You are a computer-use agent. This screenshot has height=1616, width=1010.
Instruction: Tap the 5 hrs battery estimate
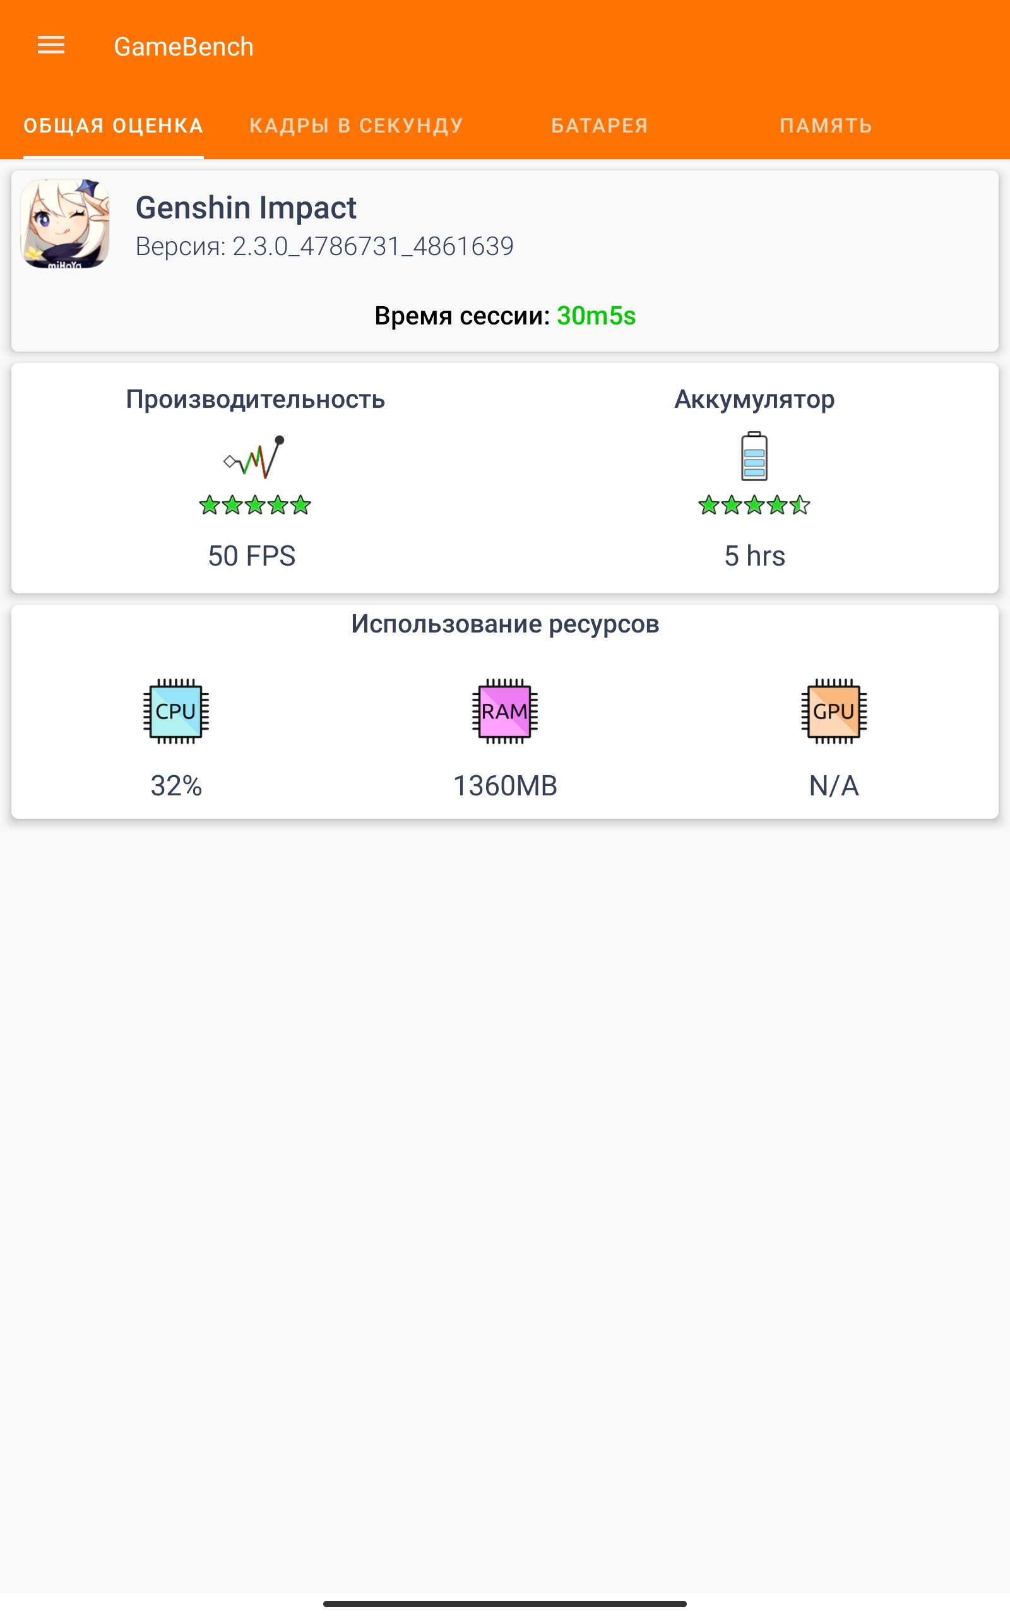tap(755, 555)
